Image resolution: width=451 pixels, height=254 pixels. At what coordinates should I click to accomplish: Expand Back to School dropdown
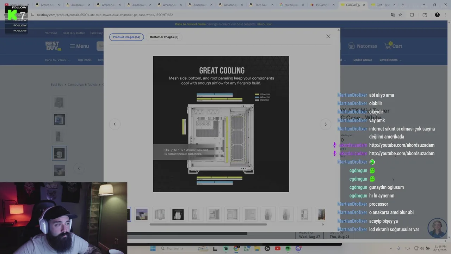[x=57, y=60]
